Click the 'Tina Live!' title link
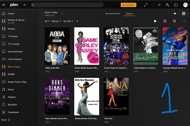The width and height of the screenshot is (190, 126). click(108, 119)
